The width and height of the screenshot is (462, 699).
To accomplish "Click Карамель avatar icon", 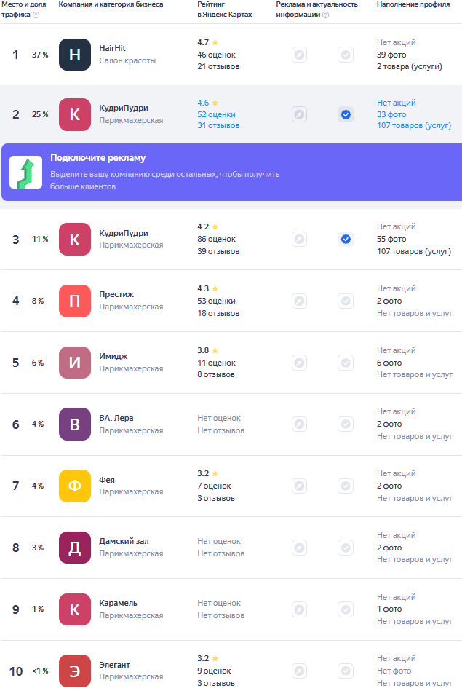I will click(x=75, y=609).
